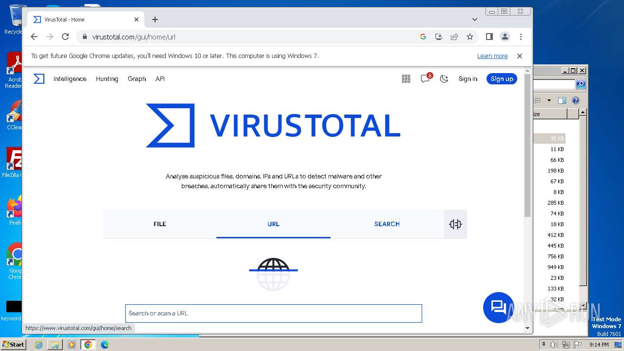Click the VirusTotal sigma logo in the navbar

[39, 78]
